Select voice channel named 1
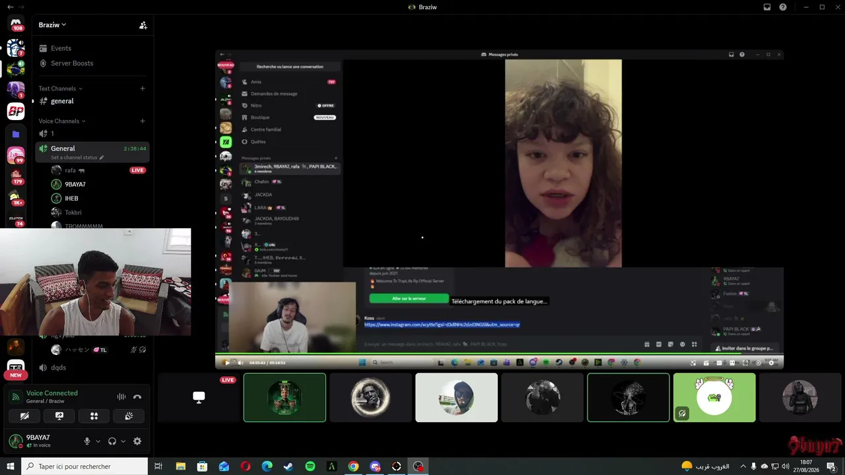The height and width of the screenshot is (475, 845). pos(92,133)
